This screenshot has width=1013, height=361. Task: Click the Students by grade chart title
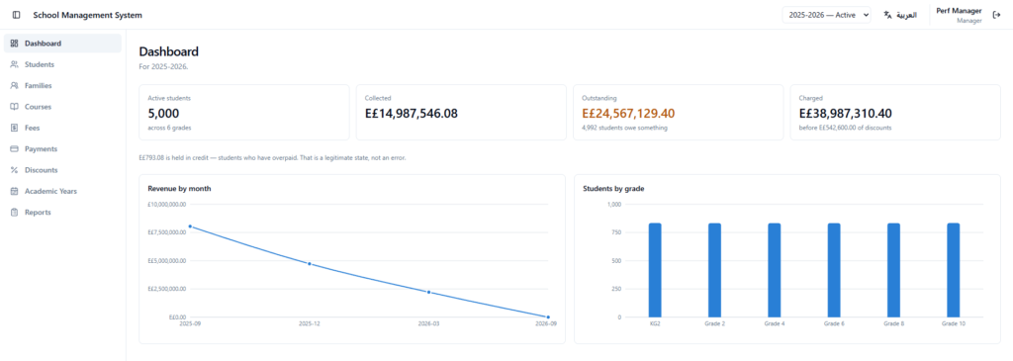(613, 189)
